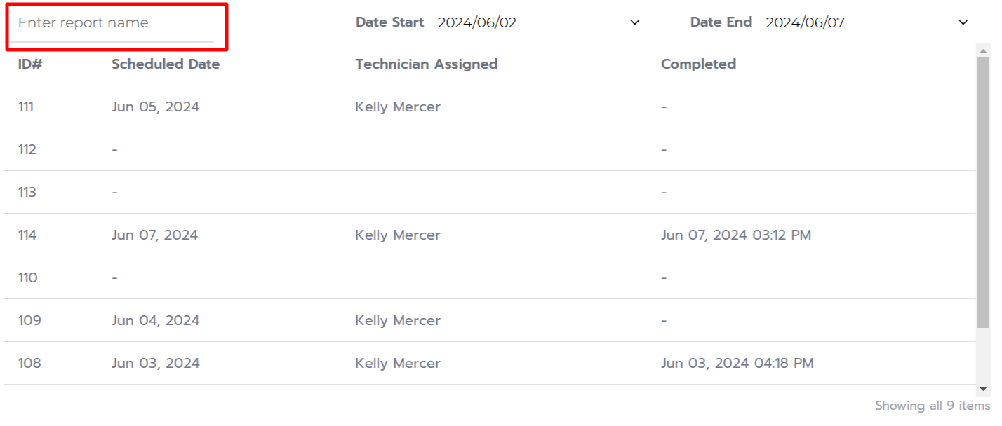Click Kelly Mercer in report 114 row
The height and width of the screenshot is (426, 1002).
point(397,235)
